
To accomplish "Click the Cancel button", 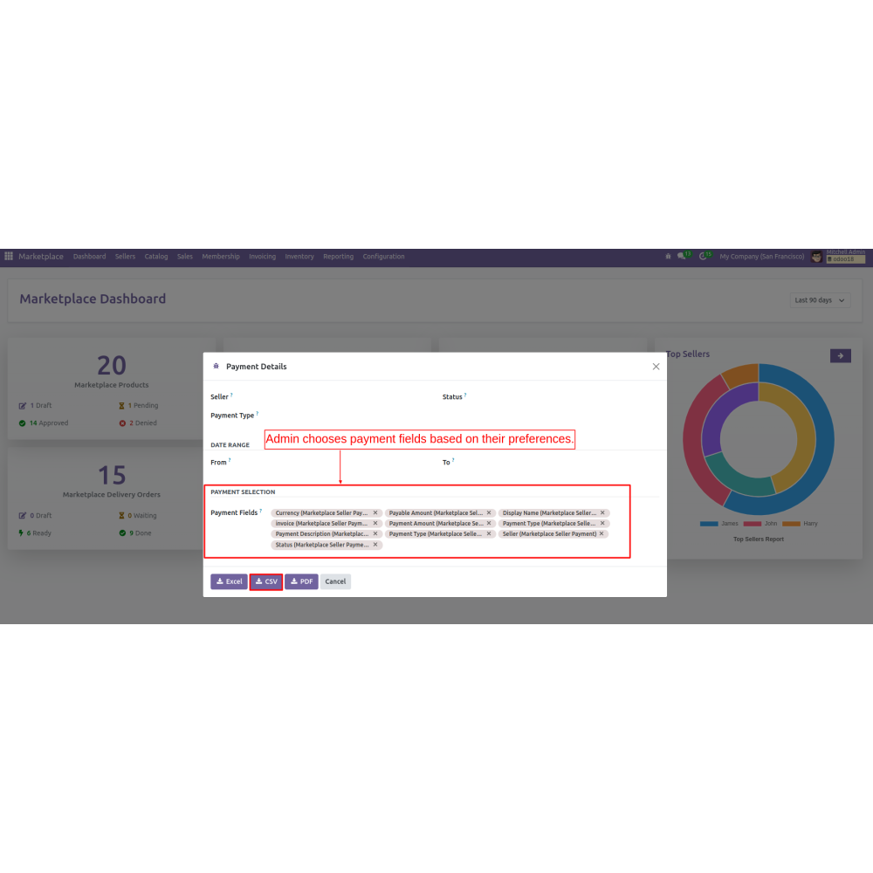I will tap(335, 581).
